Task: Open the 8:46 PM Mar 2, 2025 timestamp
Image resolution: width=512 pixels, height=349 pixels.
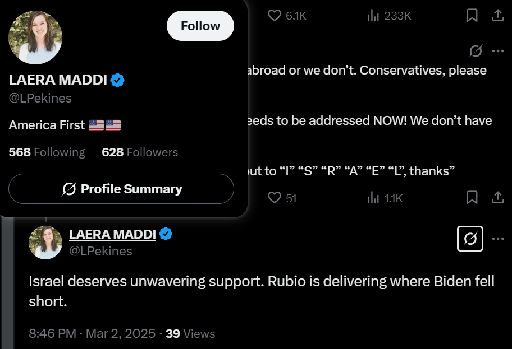Action: 92,333
